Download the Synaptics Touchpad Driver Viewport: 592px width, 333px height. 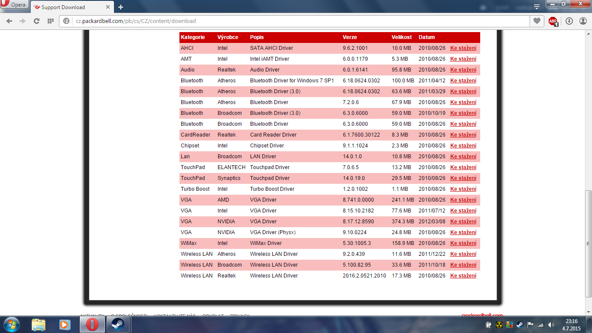click(x=463, y=178)
